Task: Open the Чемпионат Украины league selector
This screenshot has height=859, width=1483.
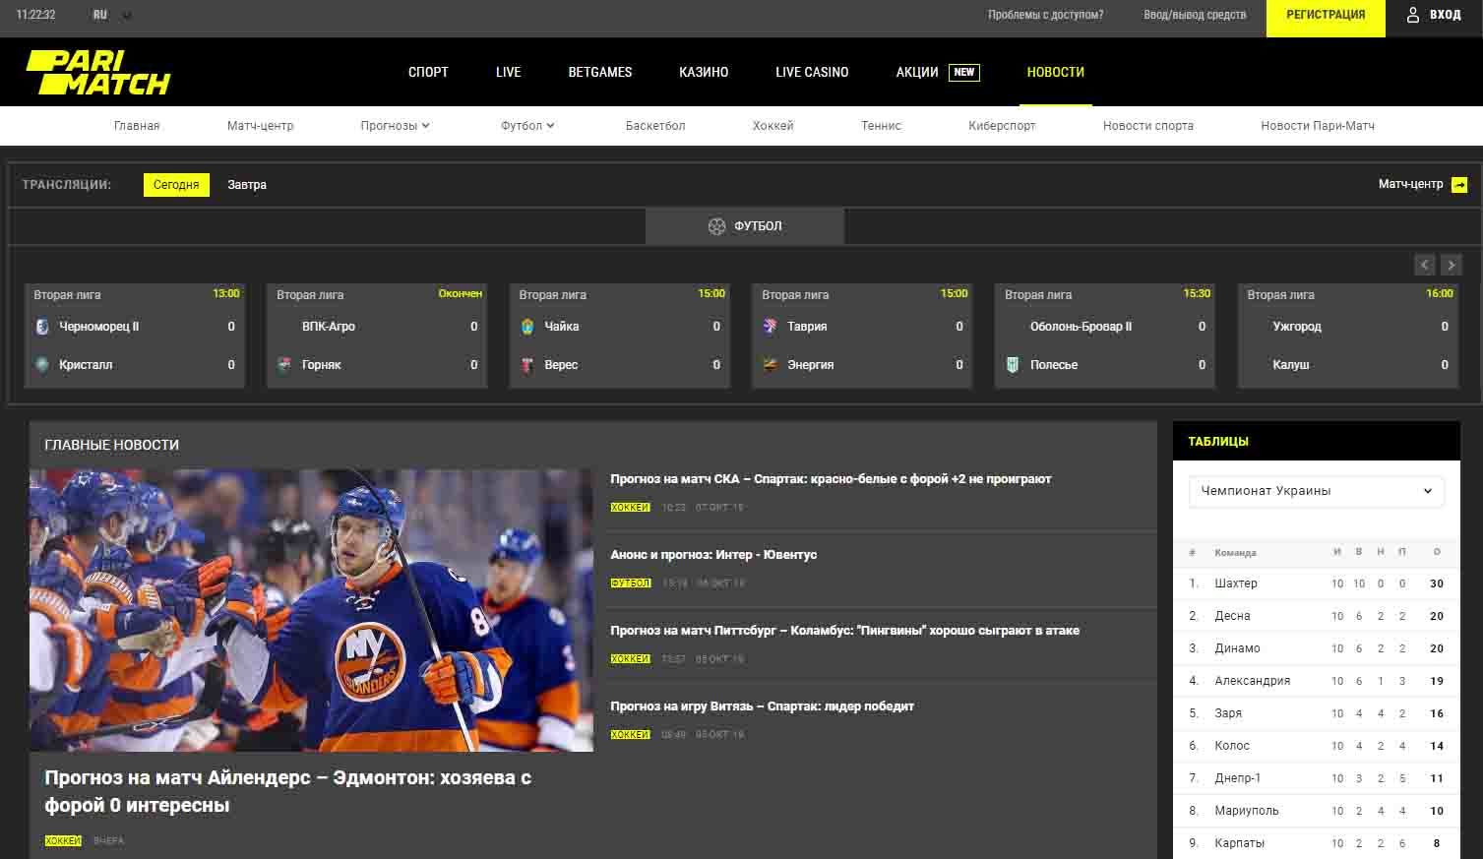Action: 1317,491
